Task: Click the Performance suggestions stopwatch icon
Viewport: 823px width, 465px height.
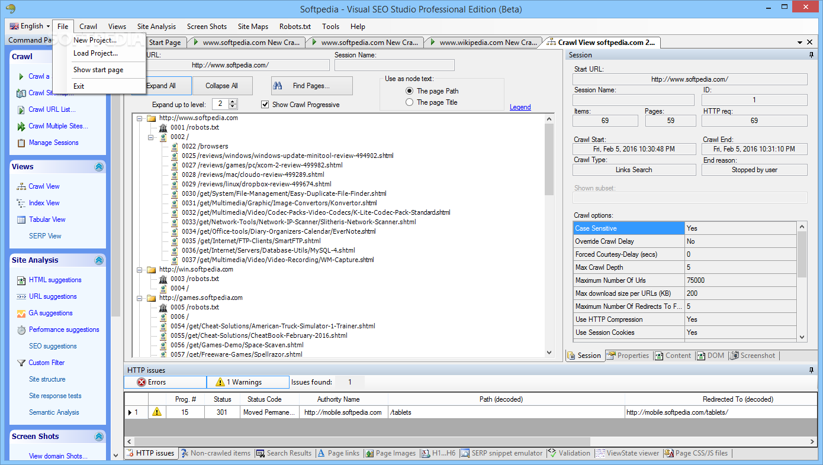Action: point(21,330)
